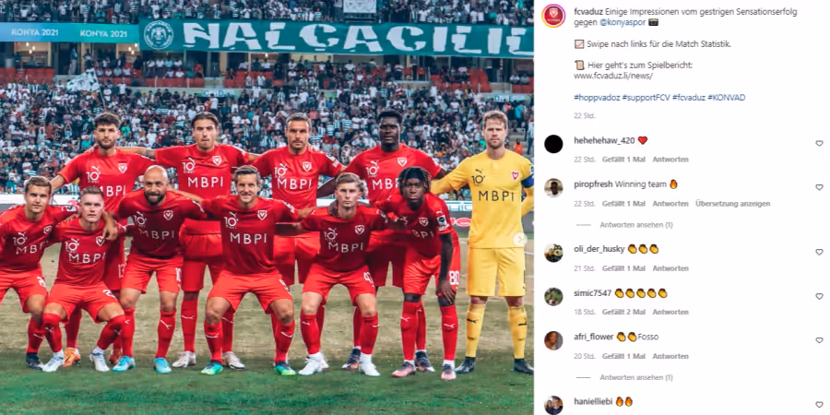
Task: Reply to simic7547's comment
Action: coord(670,313)
